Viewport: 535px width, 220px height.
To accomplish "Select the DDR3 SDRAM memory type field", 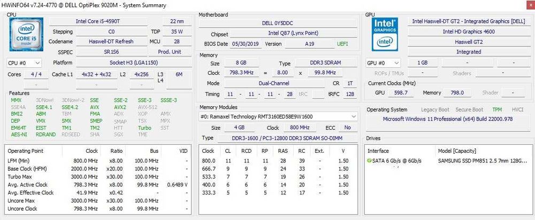I will 325,64.
